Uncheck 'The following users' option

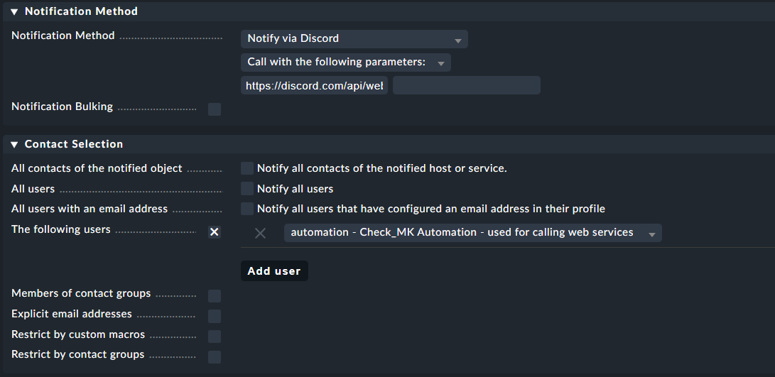pyautogui.click(x=215, y=232)
